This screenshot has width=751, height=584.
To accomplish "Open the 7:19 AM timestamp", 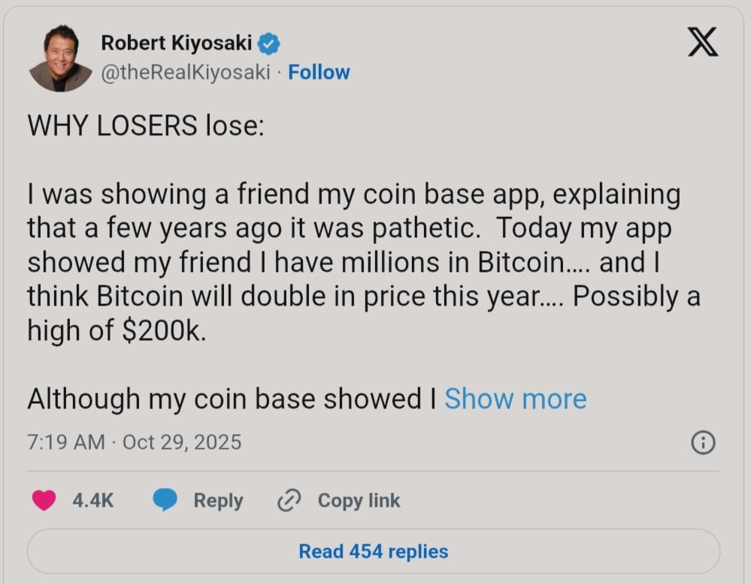I will click(x=66, y=442).
